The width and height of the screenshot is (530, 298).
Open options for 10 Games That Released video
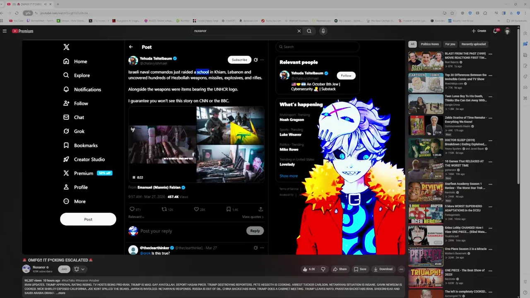pyautogui.click(x=490, y=161)
